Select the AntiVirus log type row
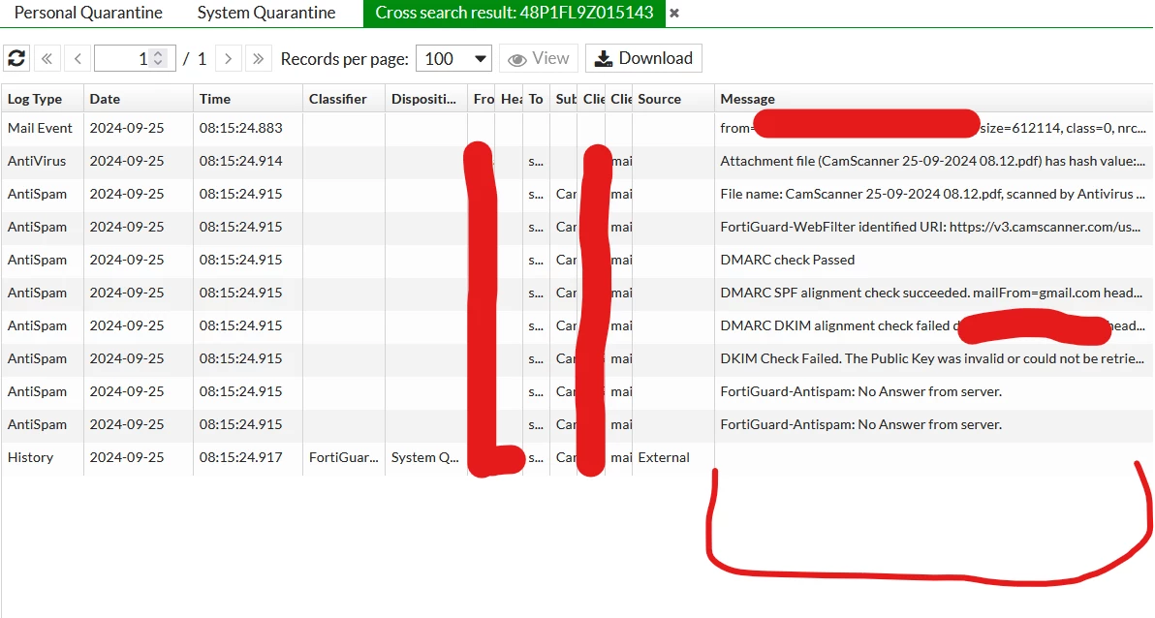1155x618 pixels. (577, 161)
